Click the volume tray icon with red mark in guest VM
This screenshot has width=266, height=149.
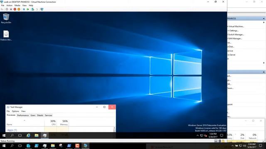click(206, 135)
